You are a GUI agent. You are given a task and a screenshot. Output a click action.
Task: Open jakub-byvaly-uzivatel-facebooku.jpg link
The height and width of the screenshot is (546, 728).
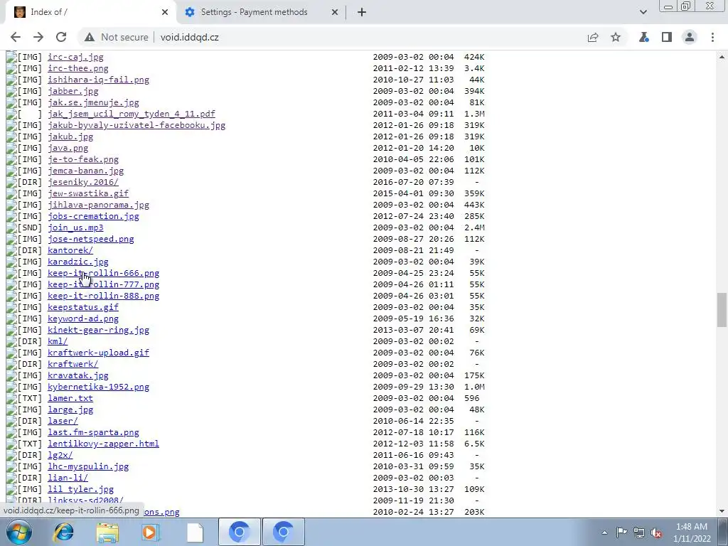[136, 125]
